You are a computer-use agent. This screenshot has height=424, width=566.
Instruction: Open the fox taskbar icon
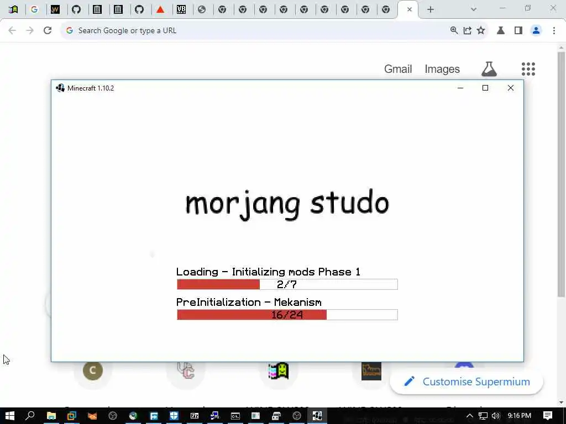tap(92, 416)
